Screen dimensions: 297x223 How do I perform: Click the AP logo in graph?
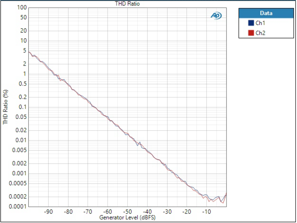point(216,16)
